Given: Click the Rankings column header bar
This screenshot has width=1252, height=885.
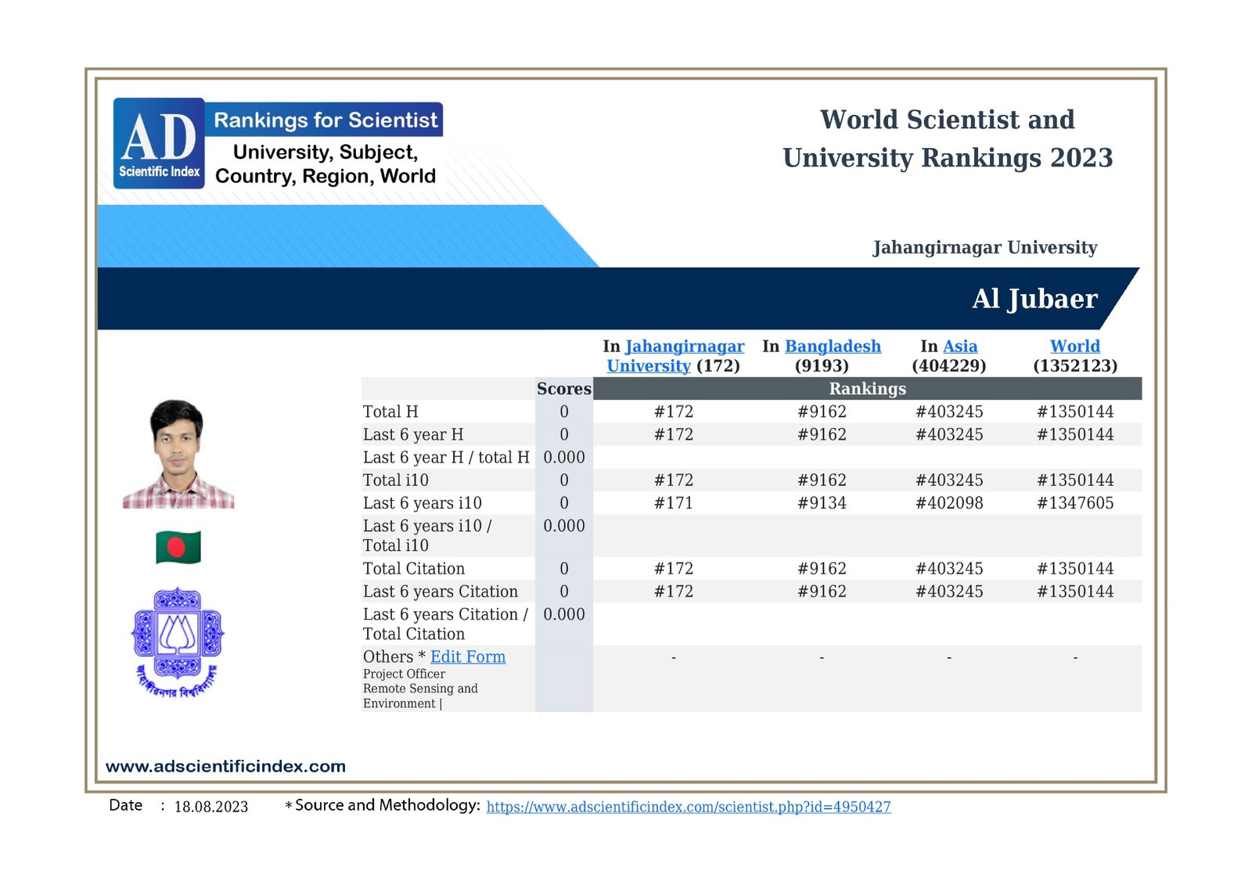Looking at the screenshot, I should tap(867, 389).
